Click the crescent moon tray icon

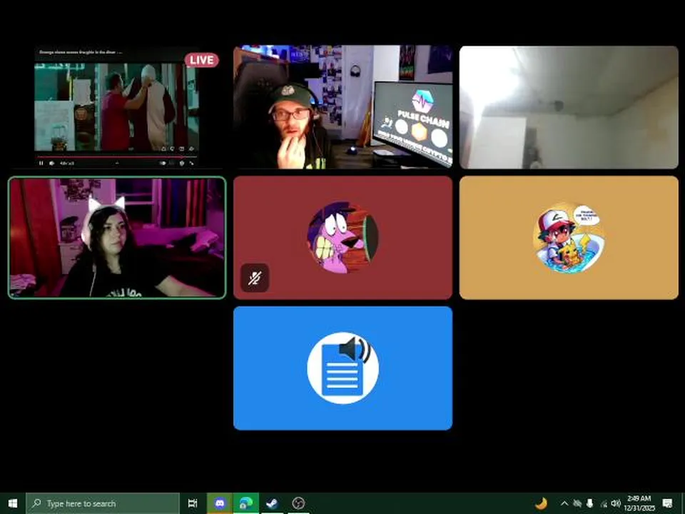click(x=541, y=503)
